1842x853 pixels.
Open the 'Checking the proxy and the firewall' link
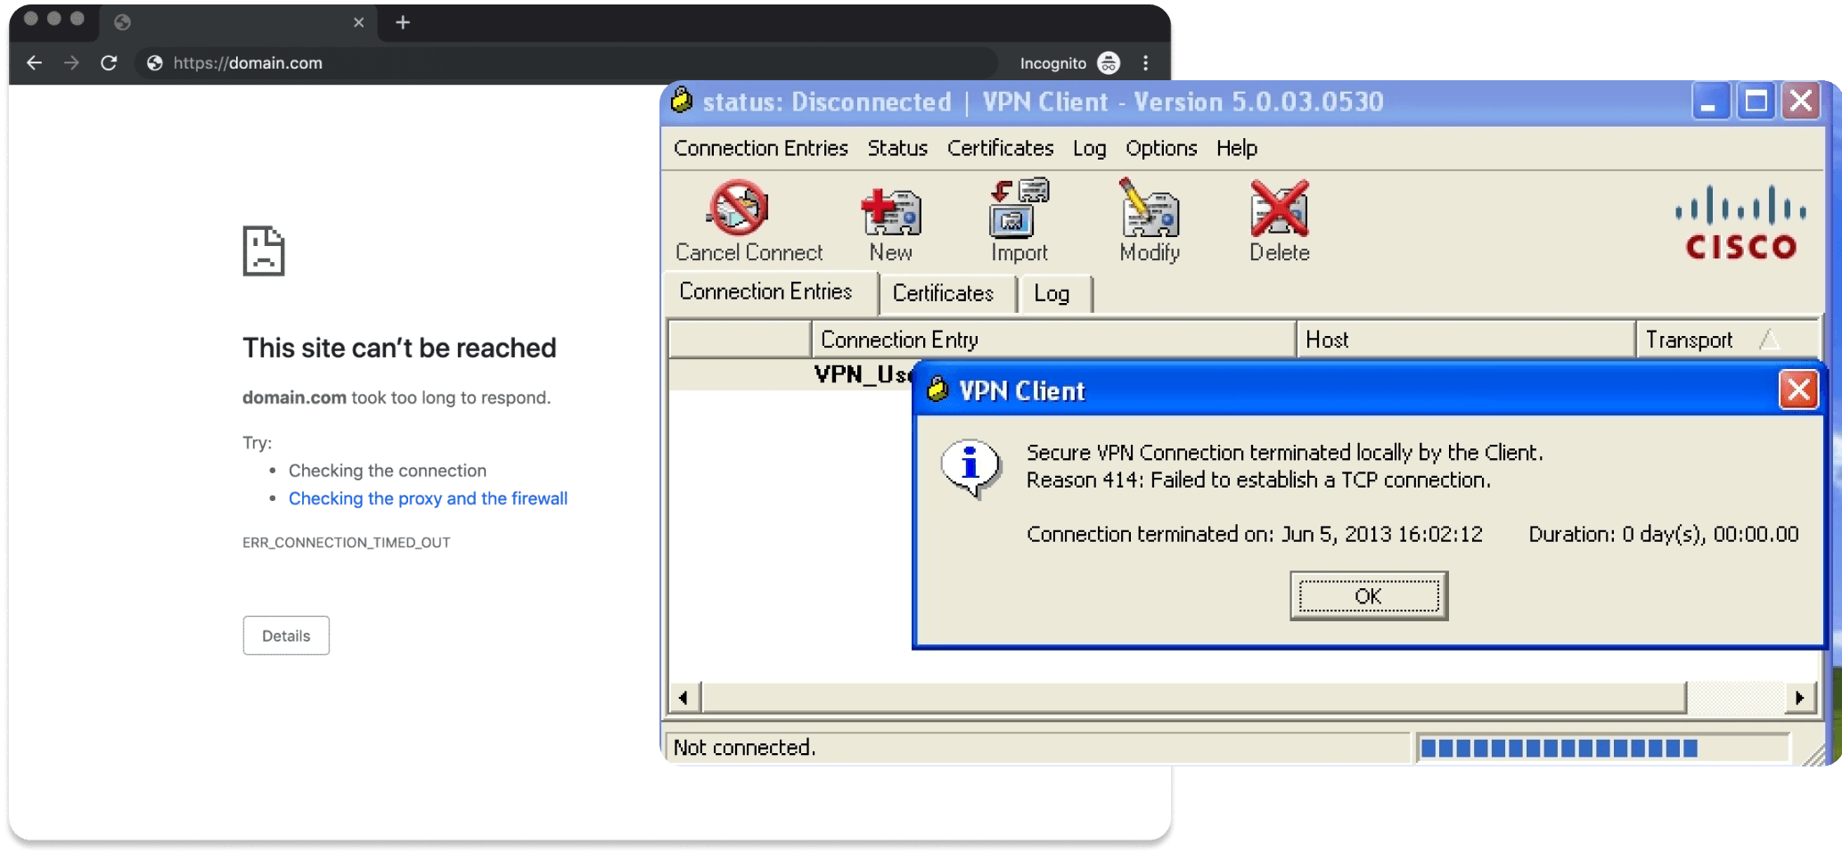point(428,498)
